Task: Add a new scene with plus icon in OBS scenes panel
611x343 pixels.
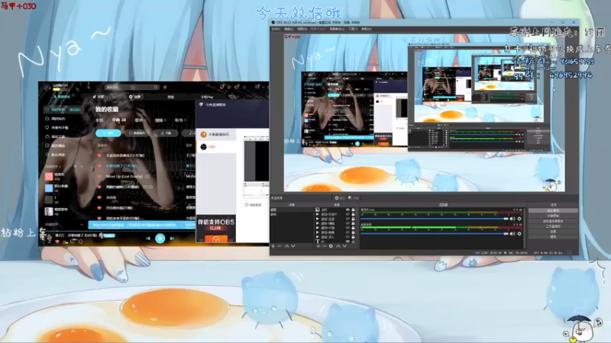Action: point(273,246)
